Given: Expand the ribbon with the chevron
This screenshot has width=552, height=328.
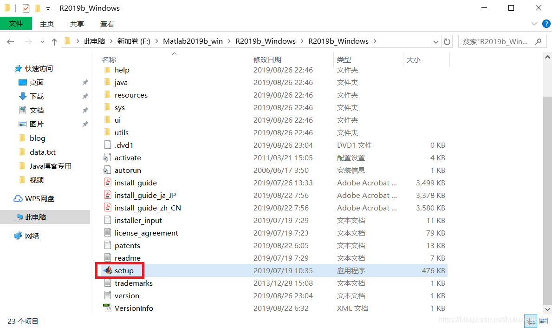Looking at the screenshot, I should point(534,24).
